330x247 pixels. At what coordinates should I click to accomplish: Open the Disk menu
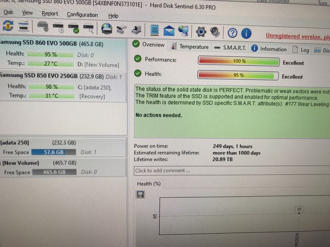[x=8, y=12]
